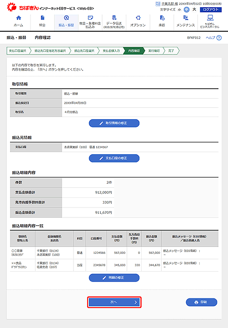Set text size to 中
The height and width of the screenshot is (328, 228).
[x=187, y=10]
